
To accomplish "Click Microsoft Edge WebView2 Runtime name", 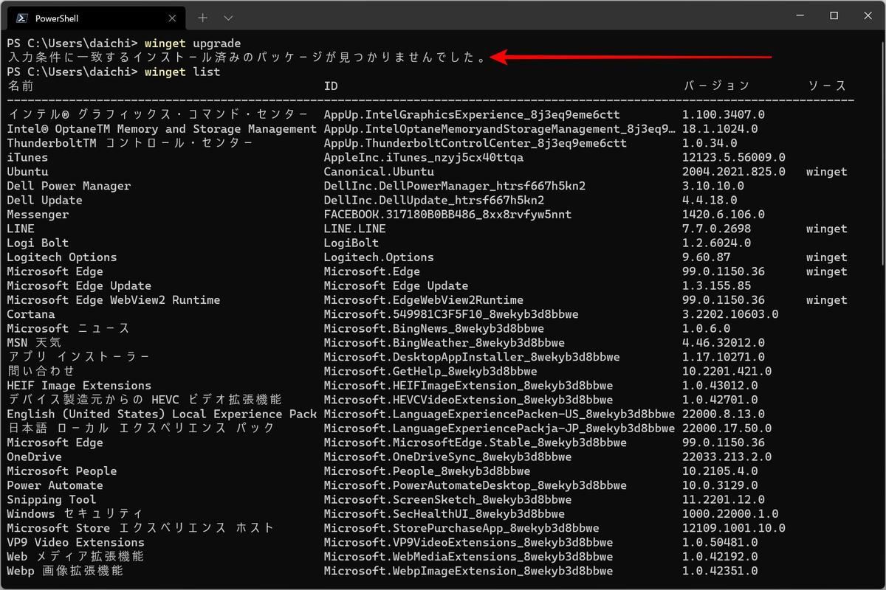I will click(114, 300).
